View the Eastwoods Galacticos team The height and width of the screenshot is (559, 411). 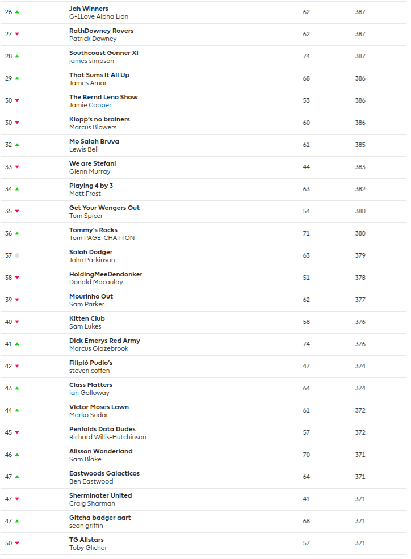click(104, 473)
